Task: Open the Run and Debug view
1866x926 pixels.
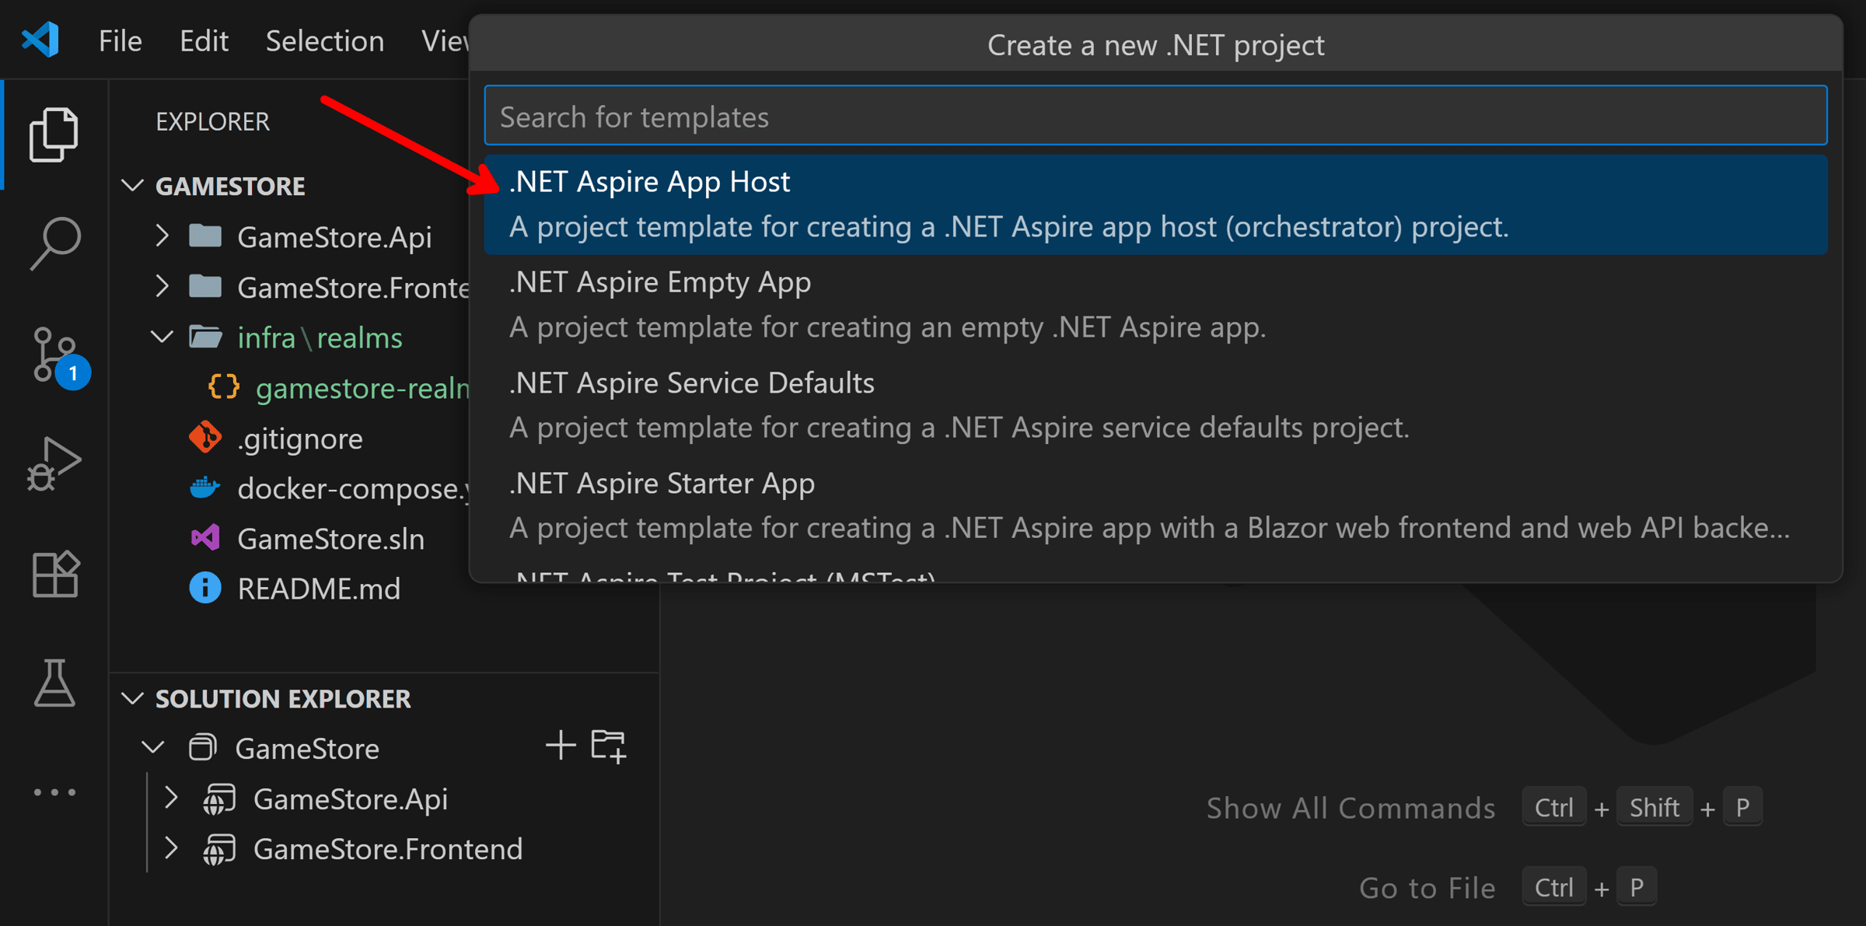Action: pyautogui.click(x=54, y=464)
